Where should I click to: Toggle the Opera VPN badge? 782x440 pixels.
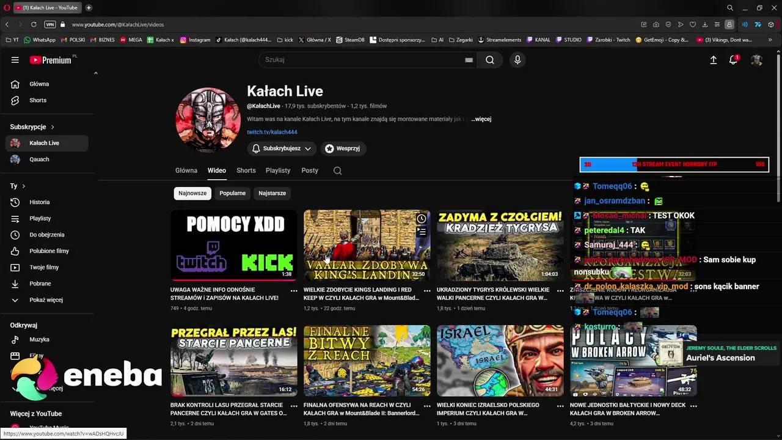tap(50, 24)
